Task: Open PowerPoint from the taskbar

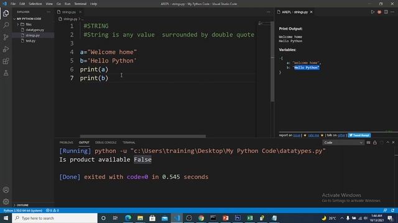Action: 225,218
